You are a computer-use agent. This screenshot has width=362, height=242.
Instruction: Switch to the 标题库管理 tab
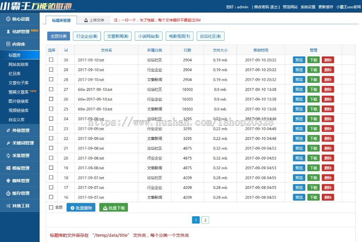pyautogui.click(x=62, y=21)
